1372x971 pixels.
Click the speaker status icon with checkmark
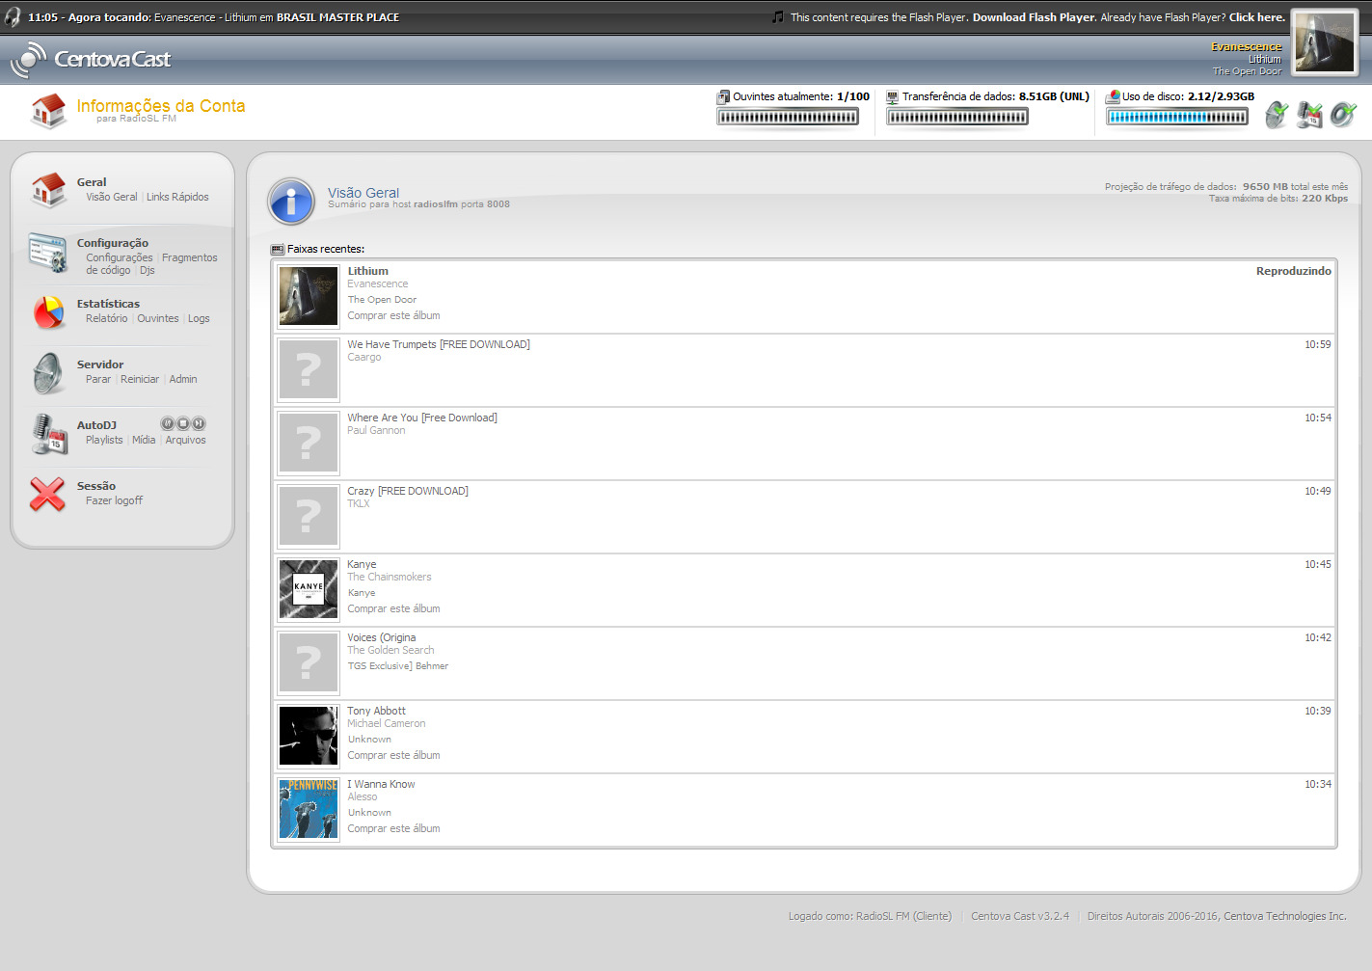(1343, 115)
